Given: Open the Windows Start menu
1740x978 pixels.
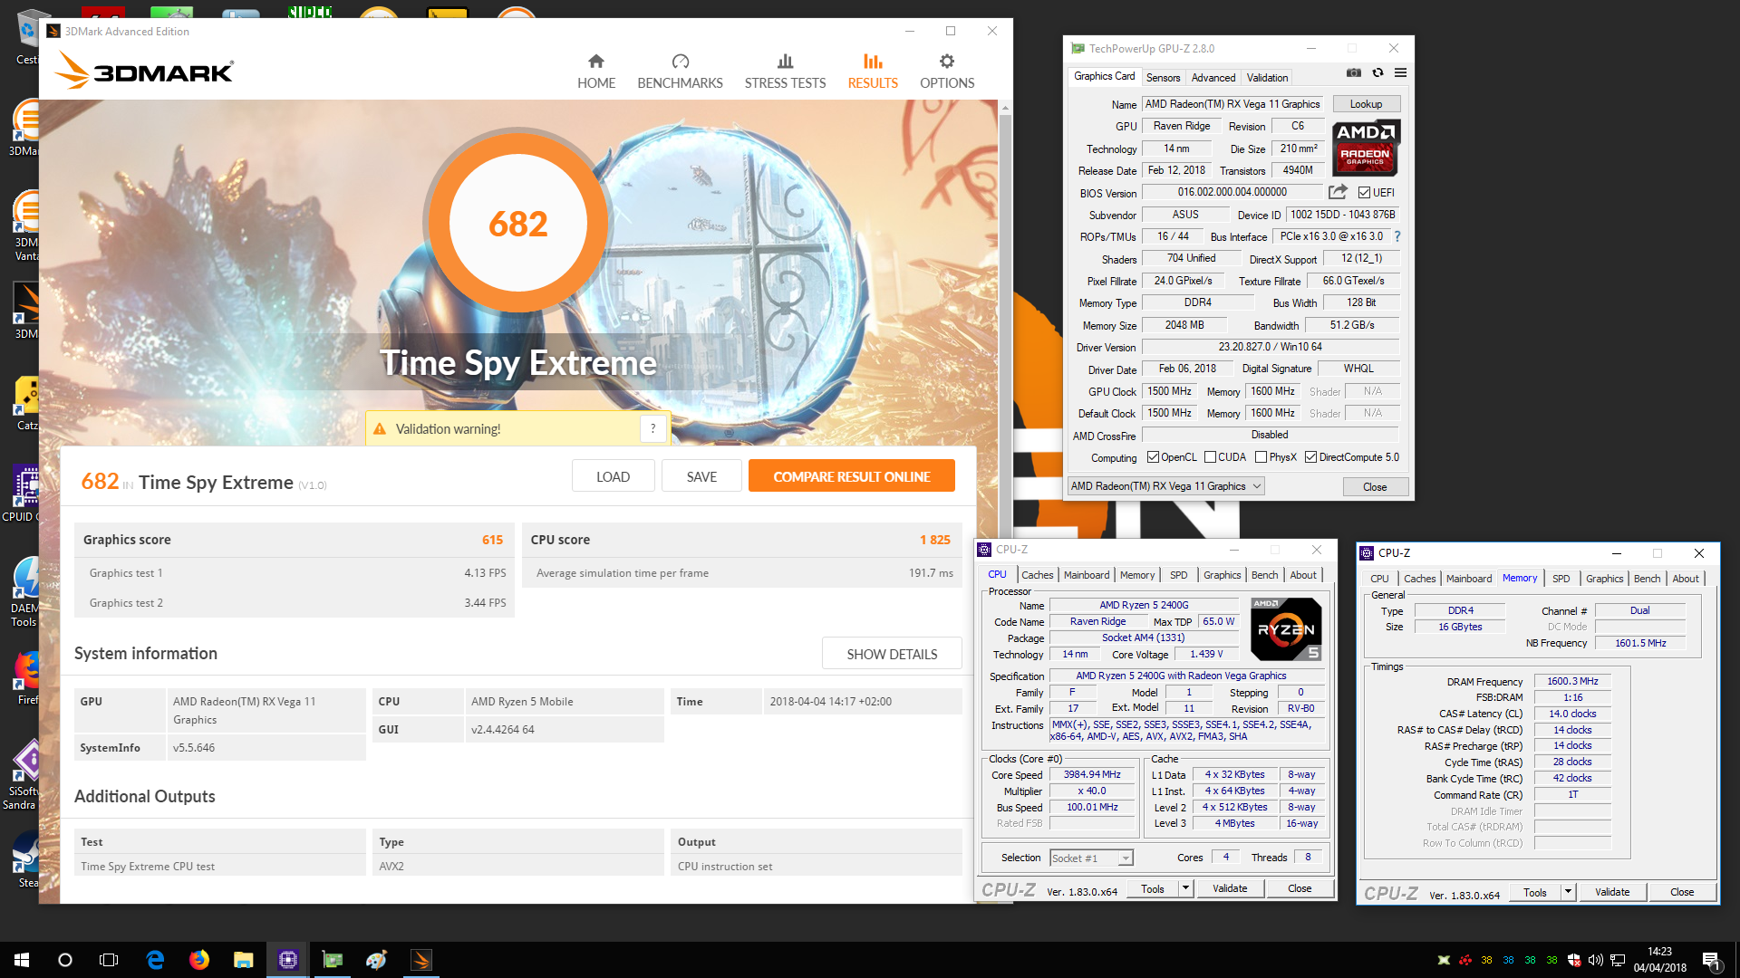Looking at the screenshot, I should pos(22,960).
